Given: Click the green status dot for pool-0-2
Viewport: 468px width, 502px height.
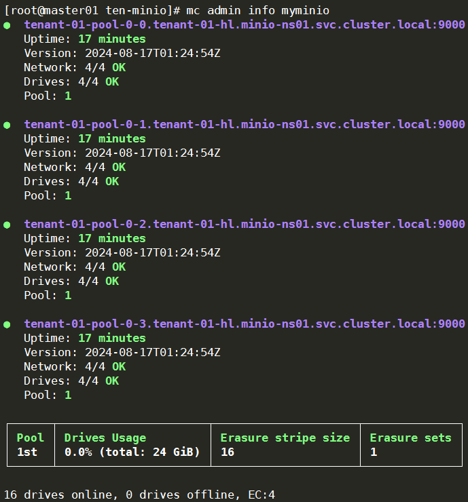Looking at the screenshot, I should 7,225.
